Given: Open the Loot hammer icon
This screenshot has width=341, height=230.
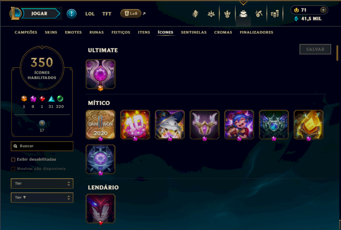Looking at the screenshot, I should coord(259,14).
